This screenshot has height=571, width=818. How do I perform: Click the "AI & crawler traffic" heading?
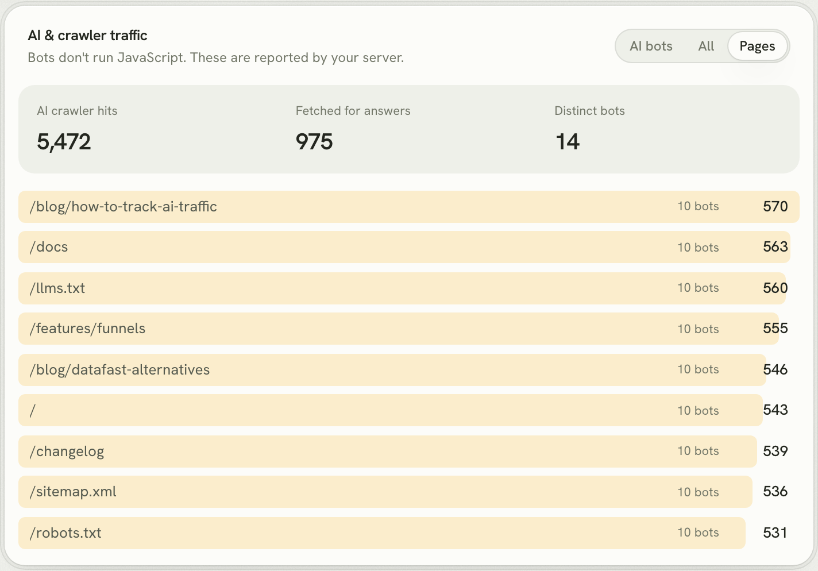(87, 36)
